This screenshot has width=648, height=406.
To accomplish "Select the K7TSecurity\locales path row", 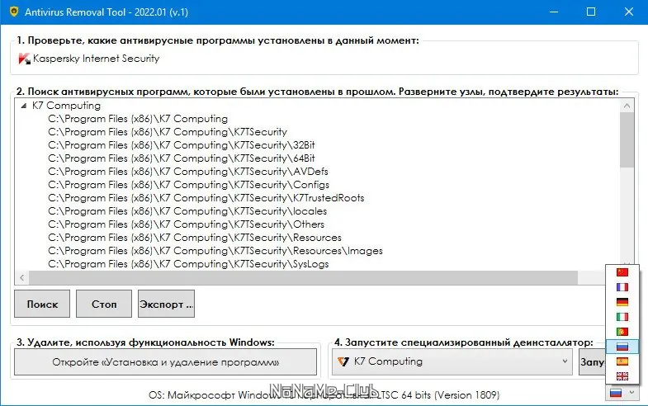I will 187,211.
